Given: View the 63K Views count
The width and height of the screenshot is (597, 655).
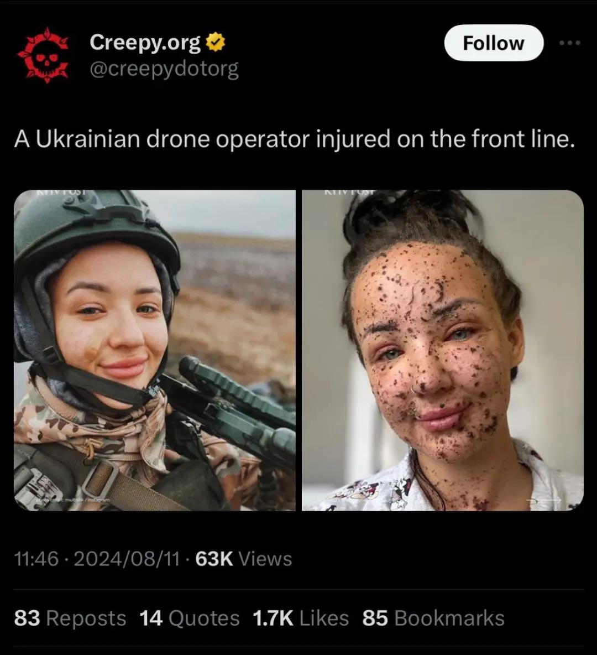Looking at the screenshot, I should click(x=243, y=559).
